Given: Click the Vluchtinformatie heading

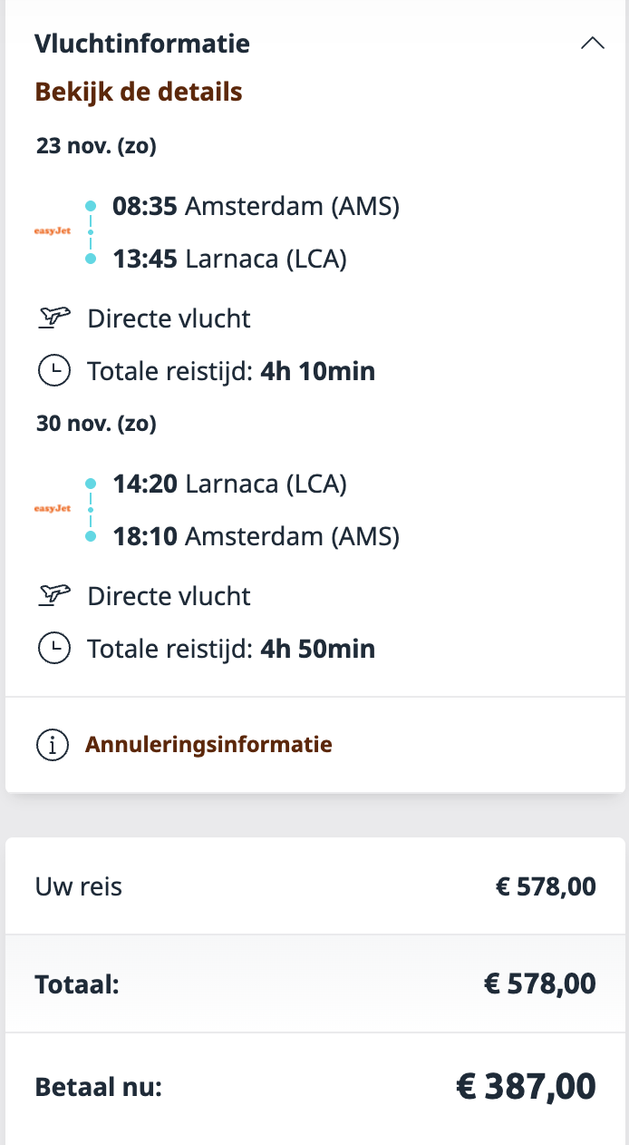Looking at the screenshot, I should pyautogui.click(x=142, y=43).
